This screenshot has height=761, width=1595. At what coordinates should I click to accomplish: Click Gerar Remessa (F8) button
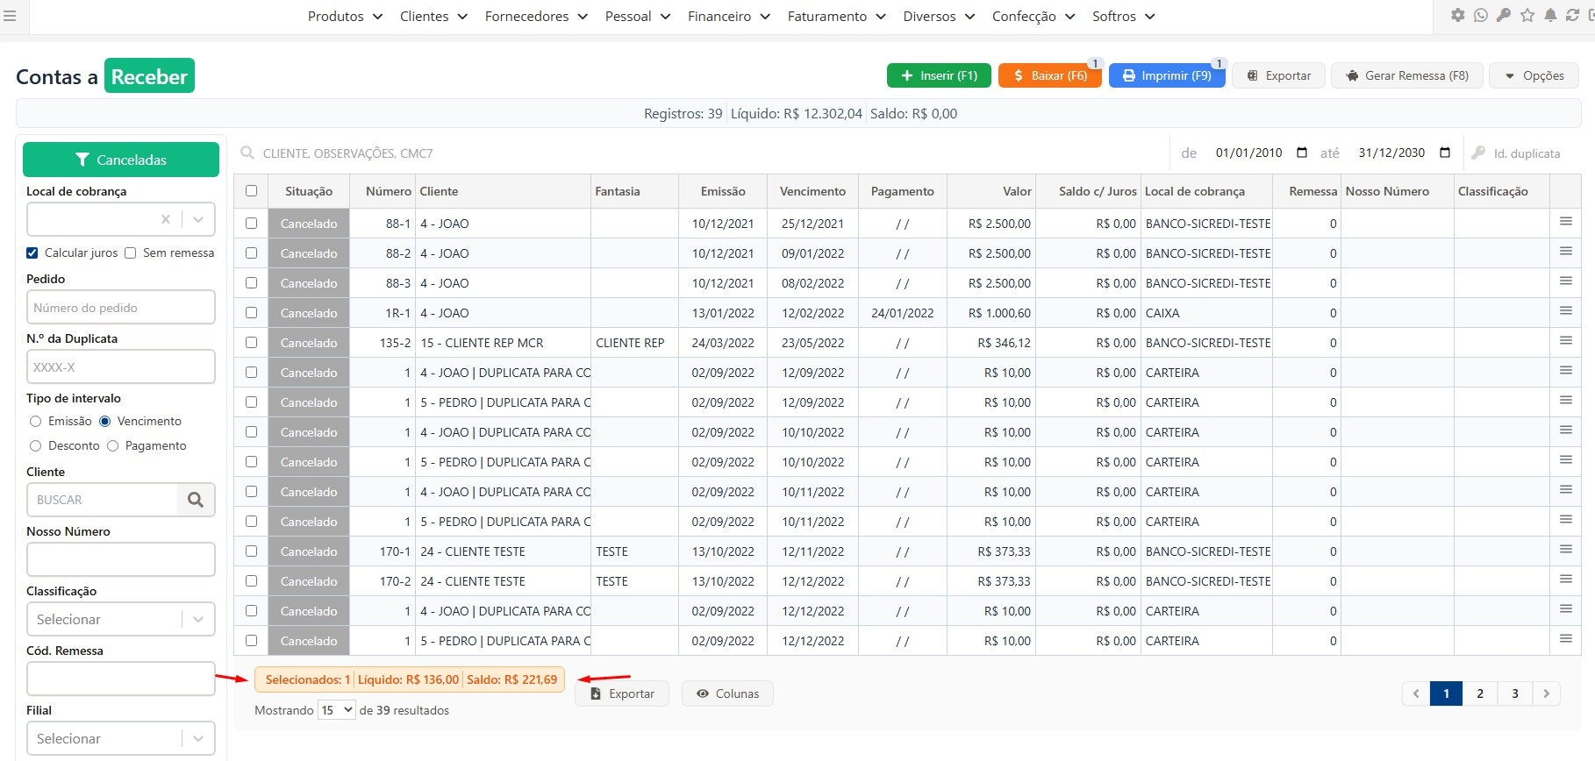click(1407, 75)
